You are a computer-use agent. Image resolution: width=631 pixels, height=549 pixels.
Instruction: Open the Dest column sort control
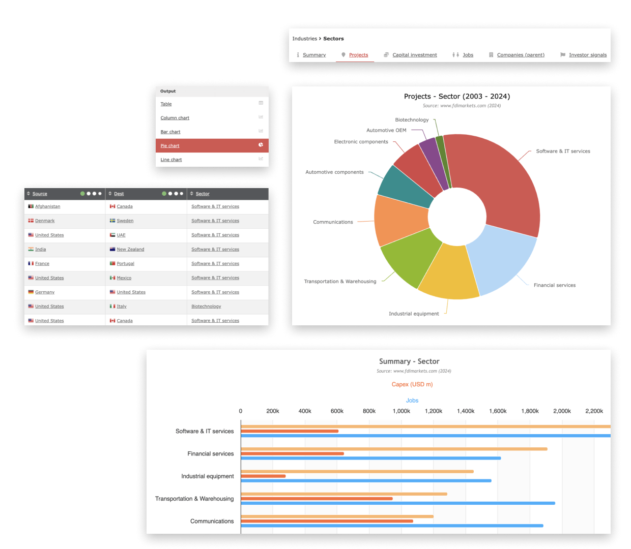(x=111, y=194)
